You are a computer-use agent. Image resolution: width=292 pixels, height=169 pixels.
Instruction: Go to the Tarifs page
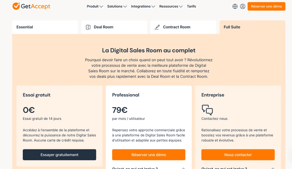pyautogui.click(x=191, y=6)
